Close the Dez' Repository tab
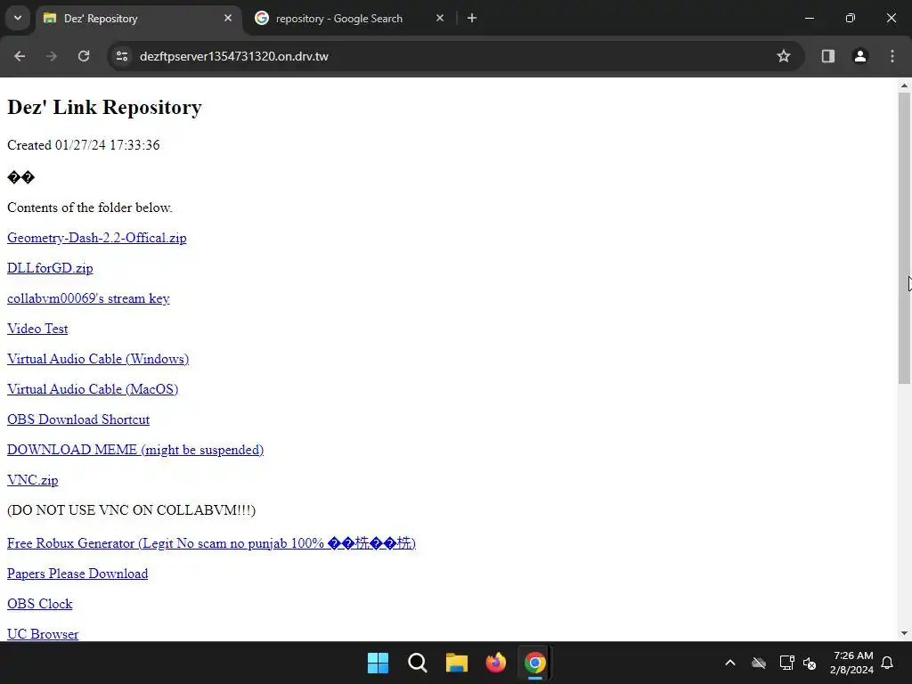Screen dimensions: 912x684 (x=228, y=18)
